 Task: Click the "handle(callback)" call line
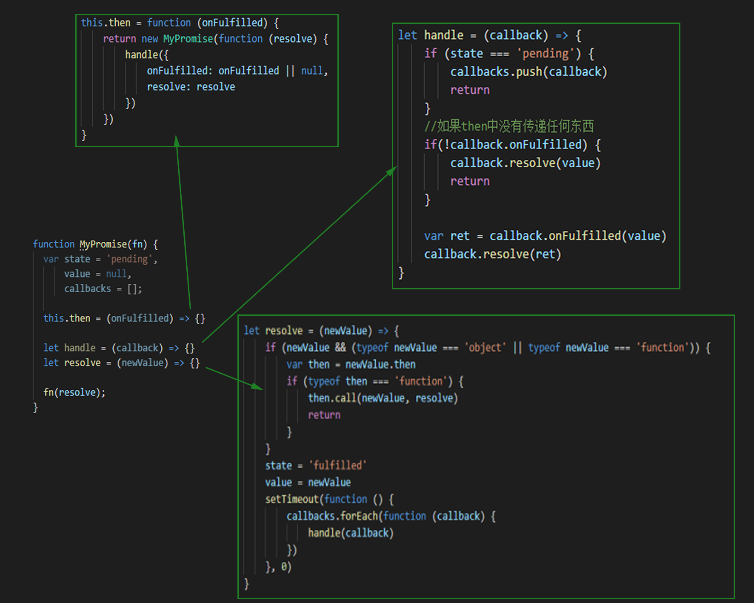pos(351,533)
